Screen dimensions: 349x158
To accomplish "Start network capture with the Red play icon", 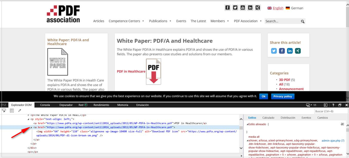I will point(86,105).
